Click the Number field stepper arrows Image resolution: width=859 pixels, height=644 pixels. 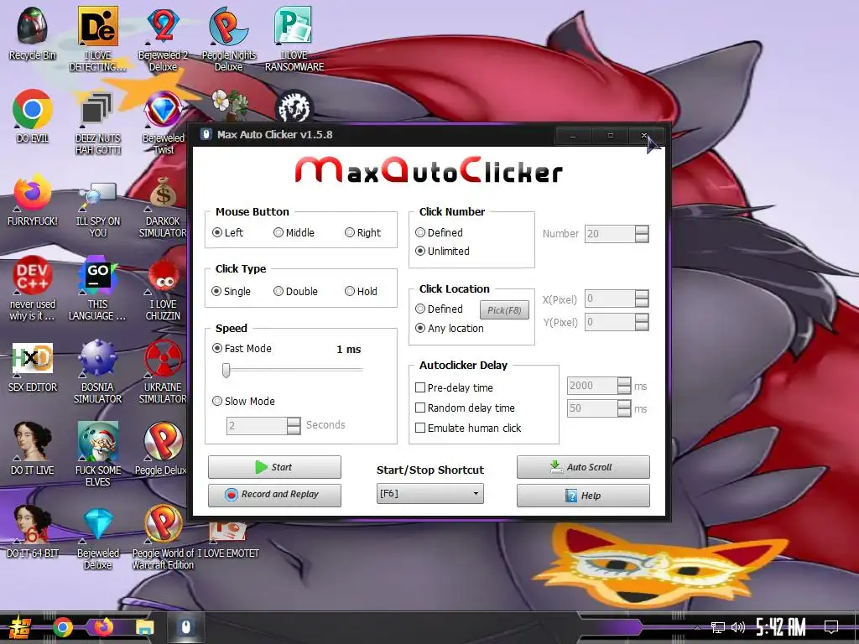click(642, 234)
